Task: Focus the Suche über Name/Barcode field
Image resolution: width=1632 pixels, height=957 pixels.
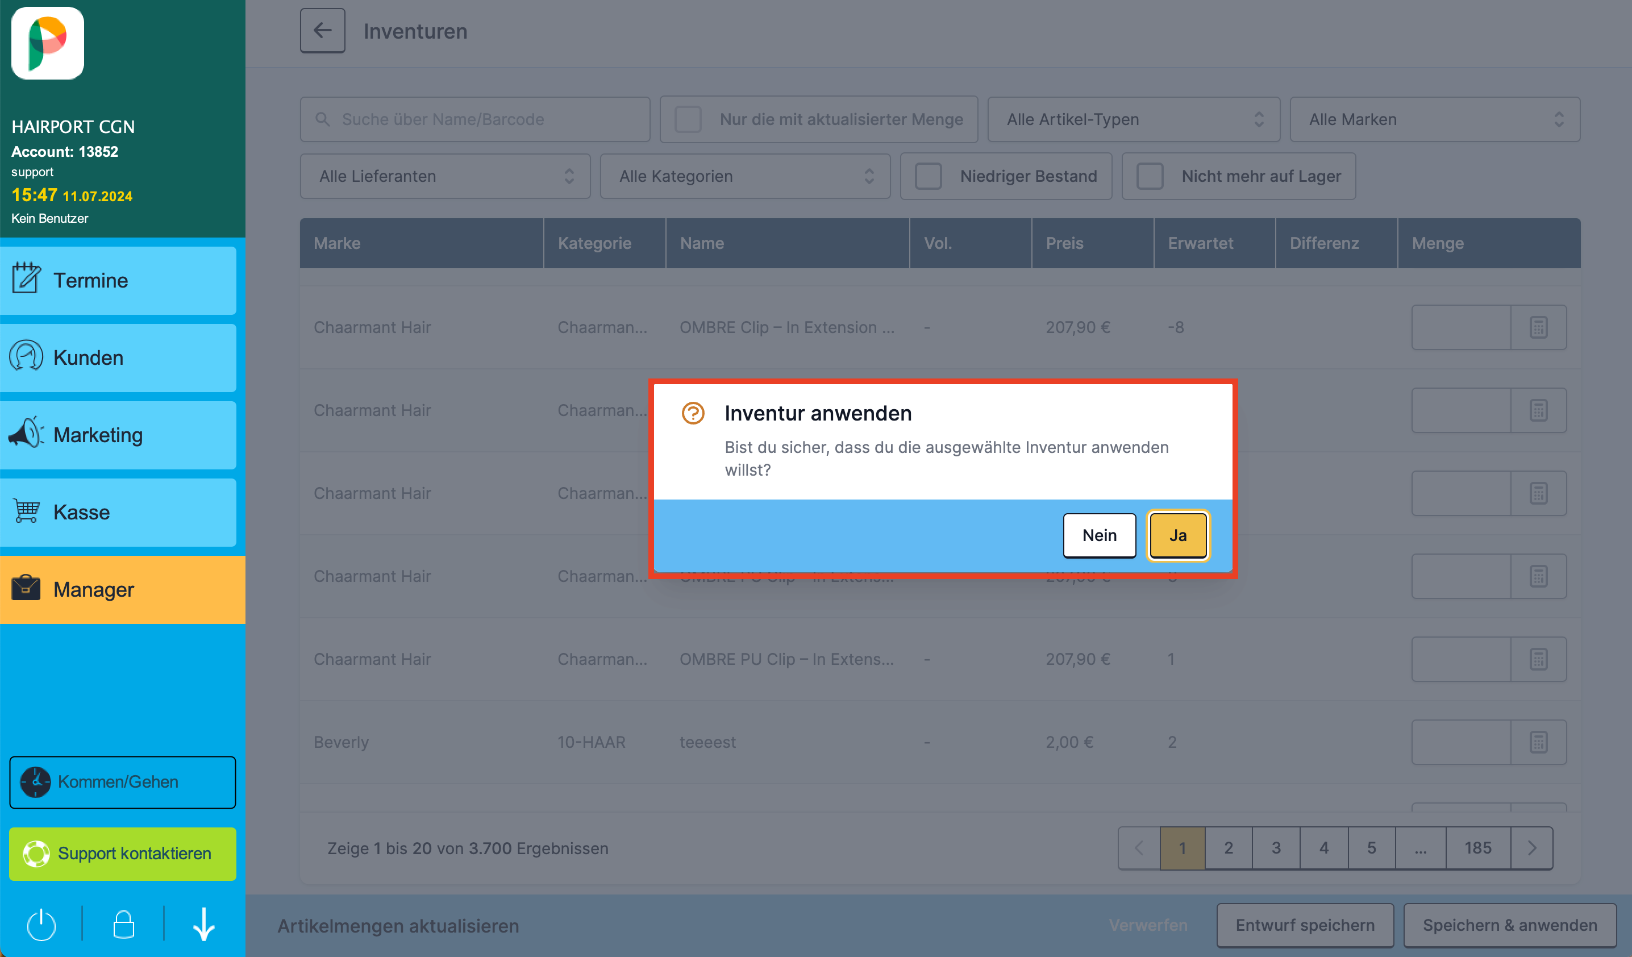Action: 474,119
